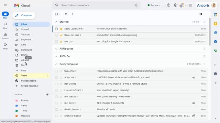Open All To Do section options menu

point(204,56)
